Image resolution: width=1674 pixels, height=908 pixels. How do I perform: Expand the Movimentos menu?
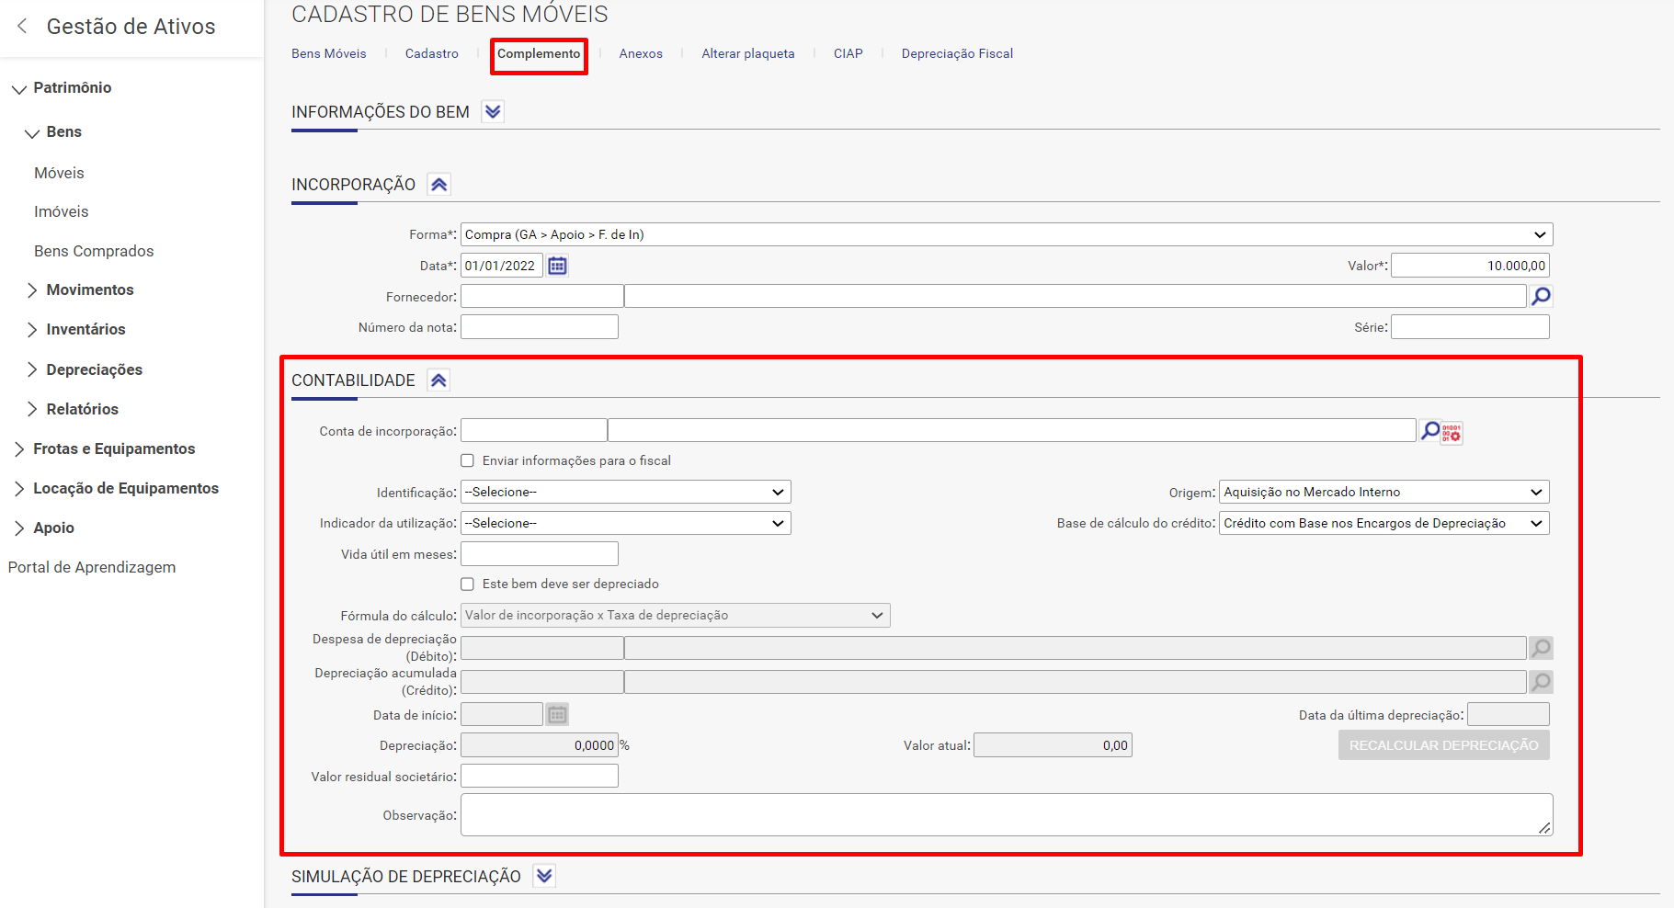[32, 290]
